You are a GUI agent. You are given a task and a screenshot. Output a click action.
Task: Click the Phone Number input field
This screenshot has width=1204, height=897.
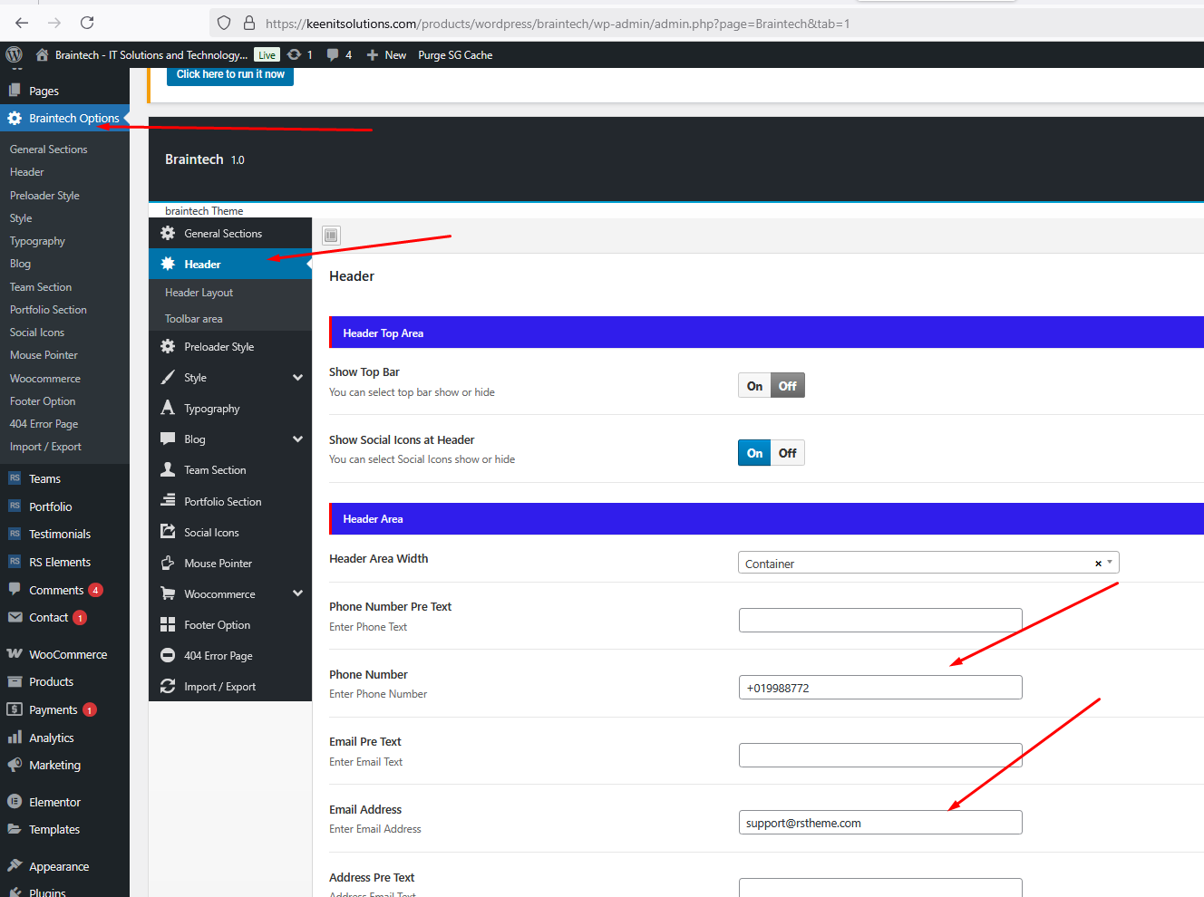click(x=880, y=688)
